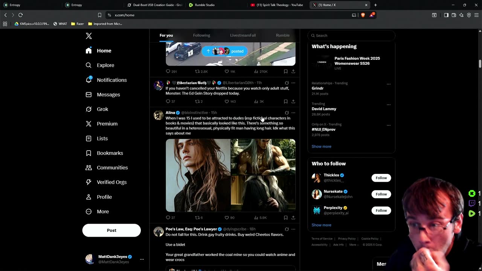
Task: Reload the page in the browser
Action: coord(20,15)
